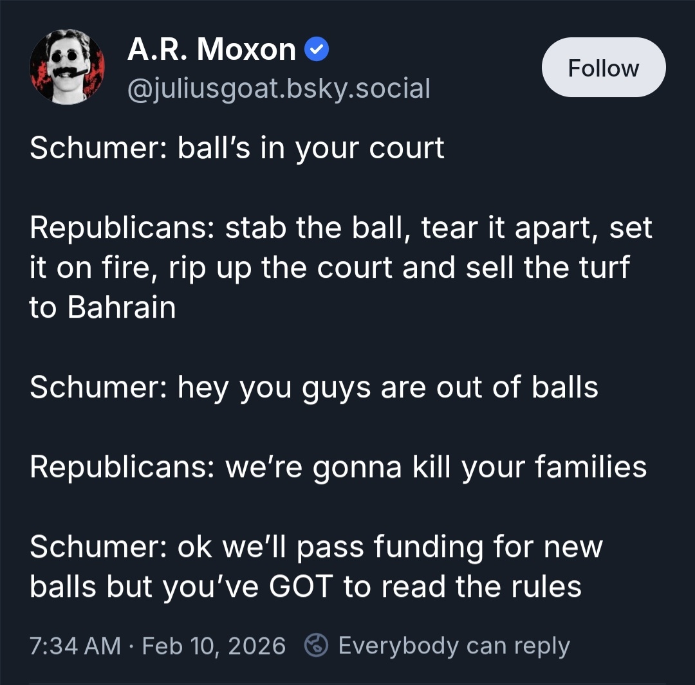Click the word "Schumer:" in the last paragraph
This screenshot has width=695, height=685.
(98, 547)
